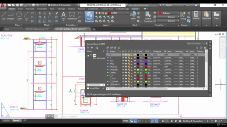The width and height of the screenshot is (227, 127).
Task: Select All Used Layers filter
Action: 100,59
